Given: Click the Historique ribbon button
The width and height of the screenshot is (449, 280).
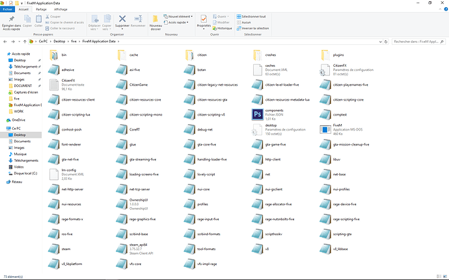Looking at the screenshot, I should pos(222,29).
